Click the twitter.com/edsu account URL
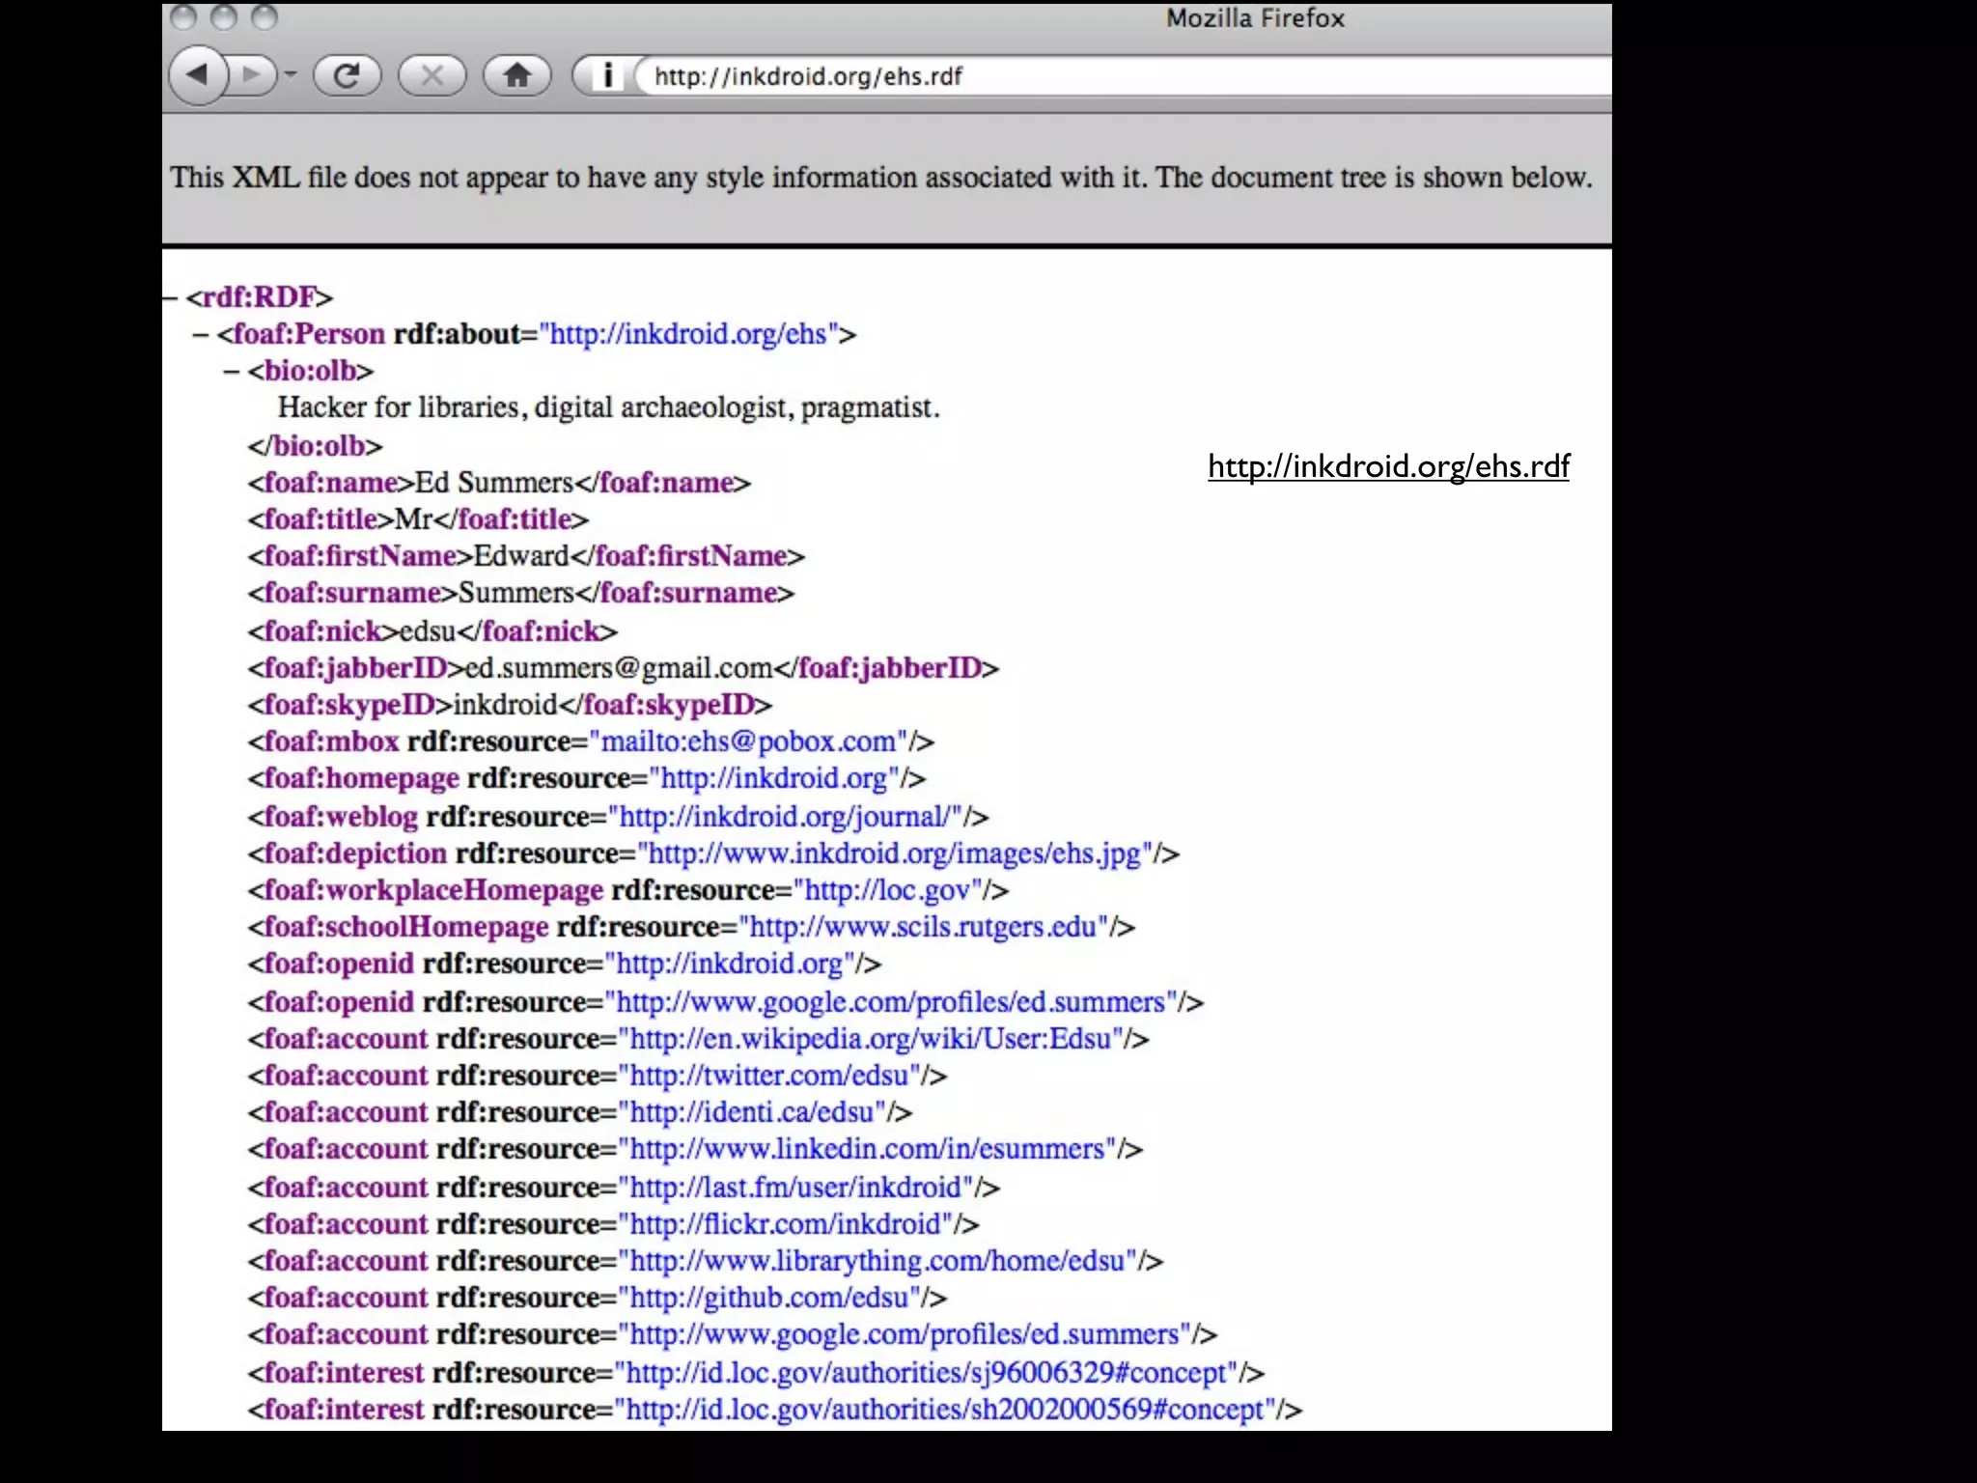The width and height of the screenshot is (1977, 1483). (769, 1076)
